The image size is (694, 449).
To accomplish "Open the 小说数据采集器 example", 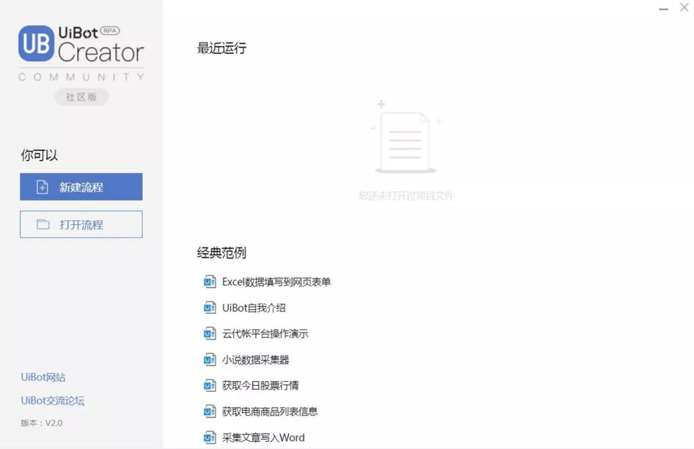I will (255, 360).
